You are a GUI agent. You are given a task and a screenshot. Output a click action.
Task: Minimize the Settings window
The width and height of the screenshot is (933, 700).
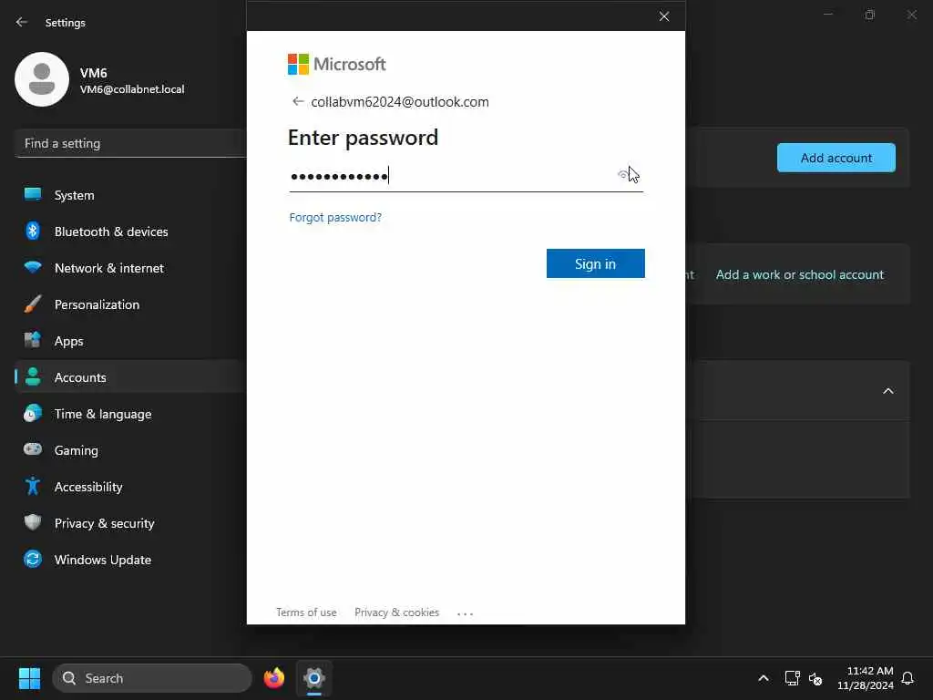(827, 15)
